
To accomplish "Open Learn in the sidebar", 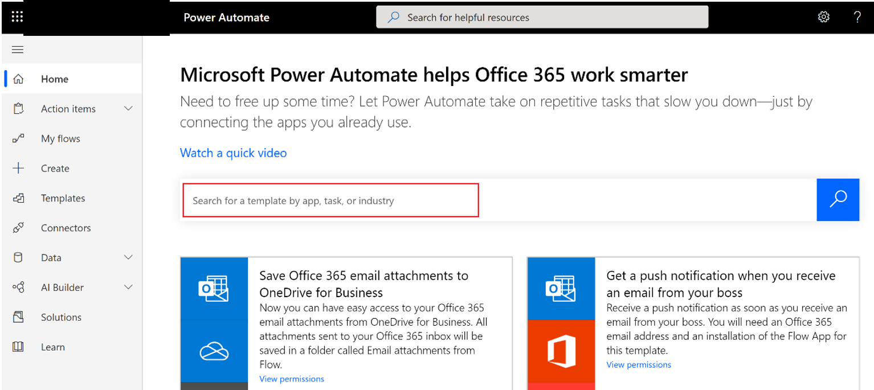I will click(72, 347).
